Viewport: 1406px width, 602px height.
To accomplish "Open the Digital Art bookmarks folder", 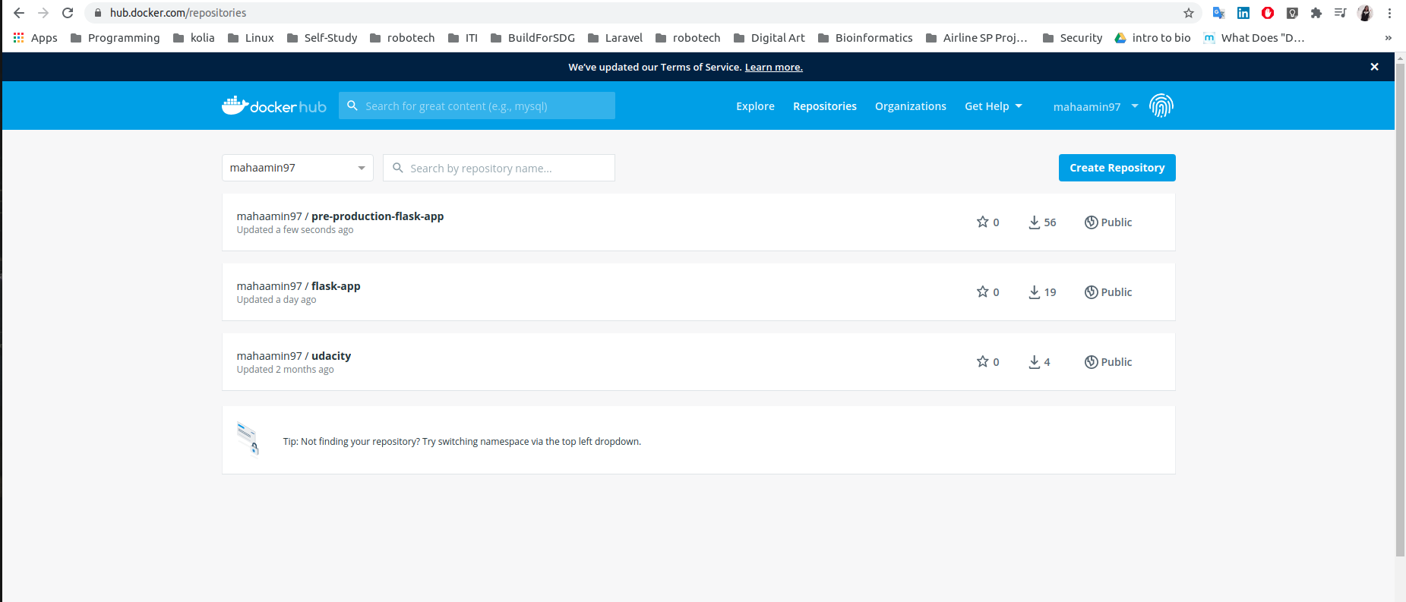I will pos(769,38).
